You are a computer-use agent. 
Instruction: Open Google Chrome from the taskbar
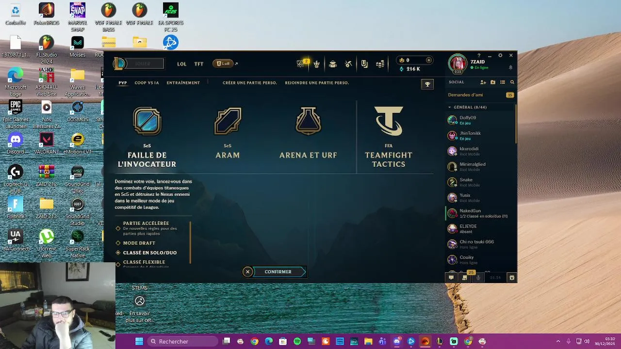tap(255, 342)
